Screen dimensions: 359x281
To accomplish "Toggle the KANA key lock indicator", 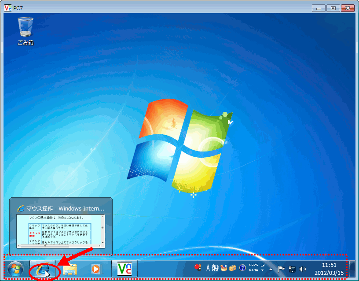I will [253, 270].
